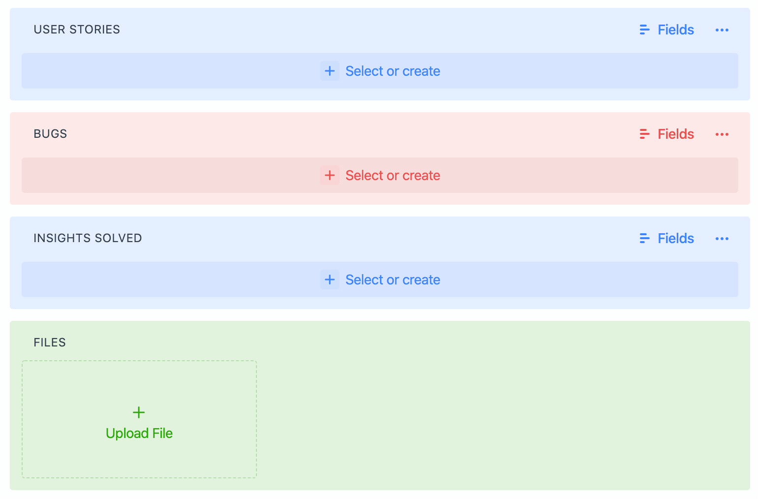
Task: Click the Fields icon in INSIGHTS SOLVED
Action: (x=644, y=238)
